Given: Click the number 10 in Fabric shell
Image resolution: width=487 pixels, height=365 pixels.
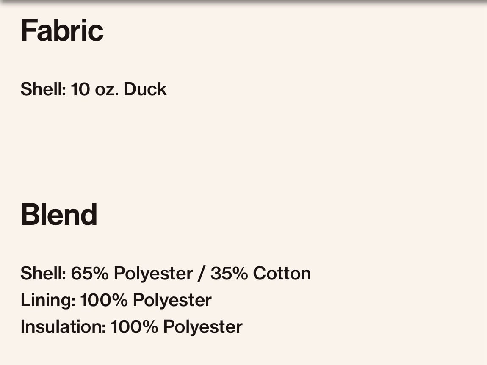Looking at the screenshot, I should click(x=80, y=89).
